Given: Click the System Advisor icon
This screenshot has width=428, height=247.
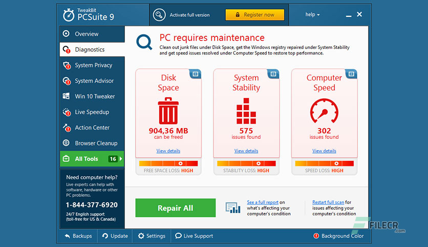Looking at the screenshot, I should 67,81.
